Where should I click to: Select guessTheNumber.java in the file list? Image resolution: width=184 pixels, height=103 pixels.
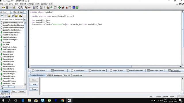pyautogui.click(x=11, y=32)
